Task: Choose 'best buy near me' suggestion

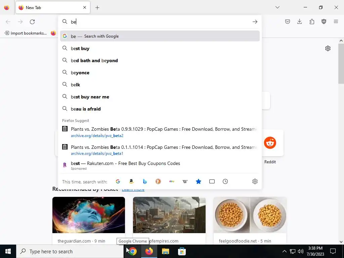Action: coord(160,97)
